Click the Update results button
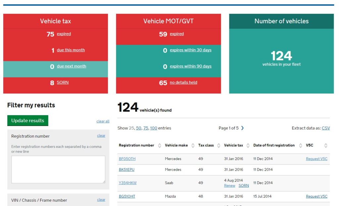Screen dimensions: 339x206 [x=28, y=121]
